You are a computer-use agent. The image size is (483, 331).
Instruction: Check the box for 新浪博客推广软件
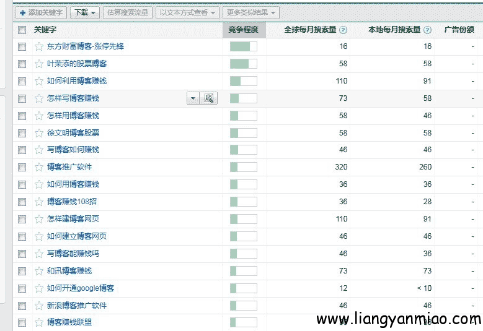coord(22,306)
